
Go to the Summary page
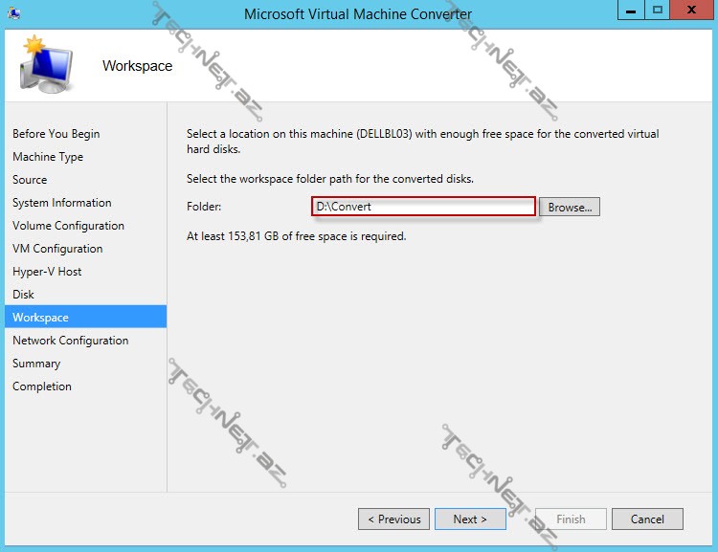(36, 364)
